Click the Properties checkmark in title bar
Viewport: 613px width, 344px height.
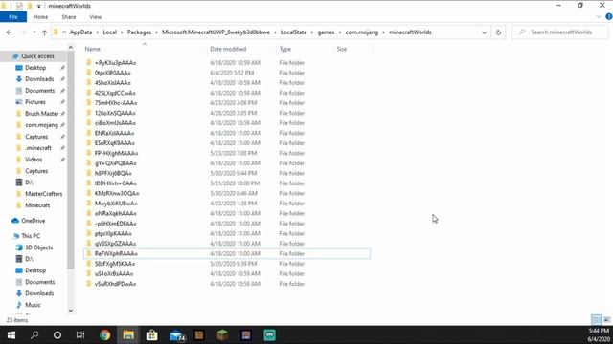(19, 6)
